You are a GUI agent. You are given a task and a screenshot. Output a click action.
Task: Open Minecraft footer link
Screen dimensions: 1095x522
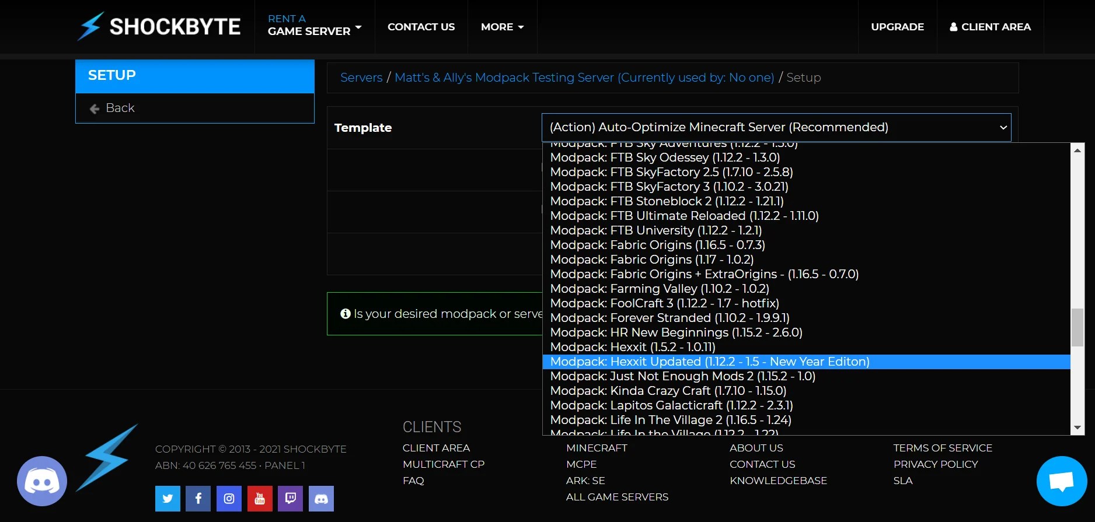click(597, 448)
